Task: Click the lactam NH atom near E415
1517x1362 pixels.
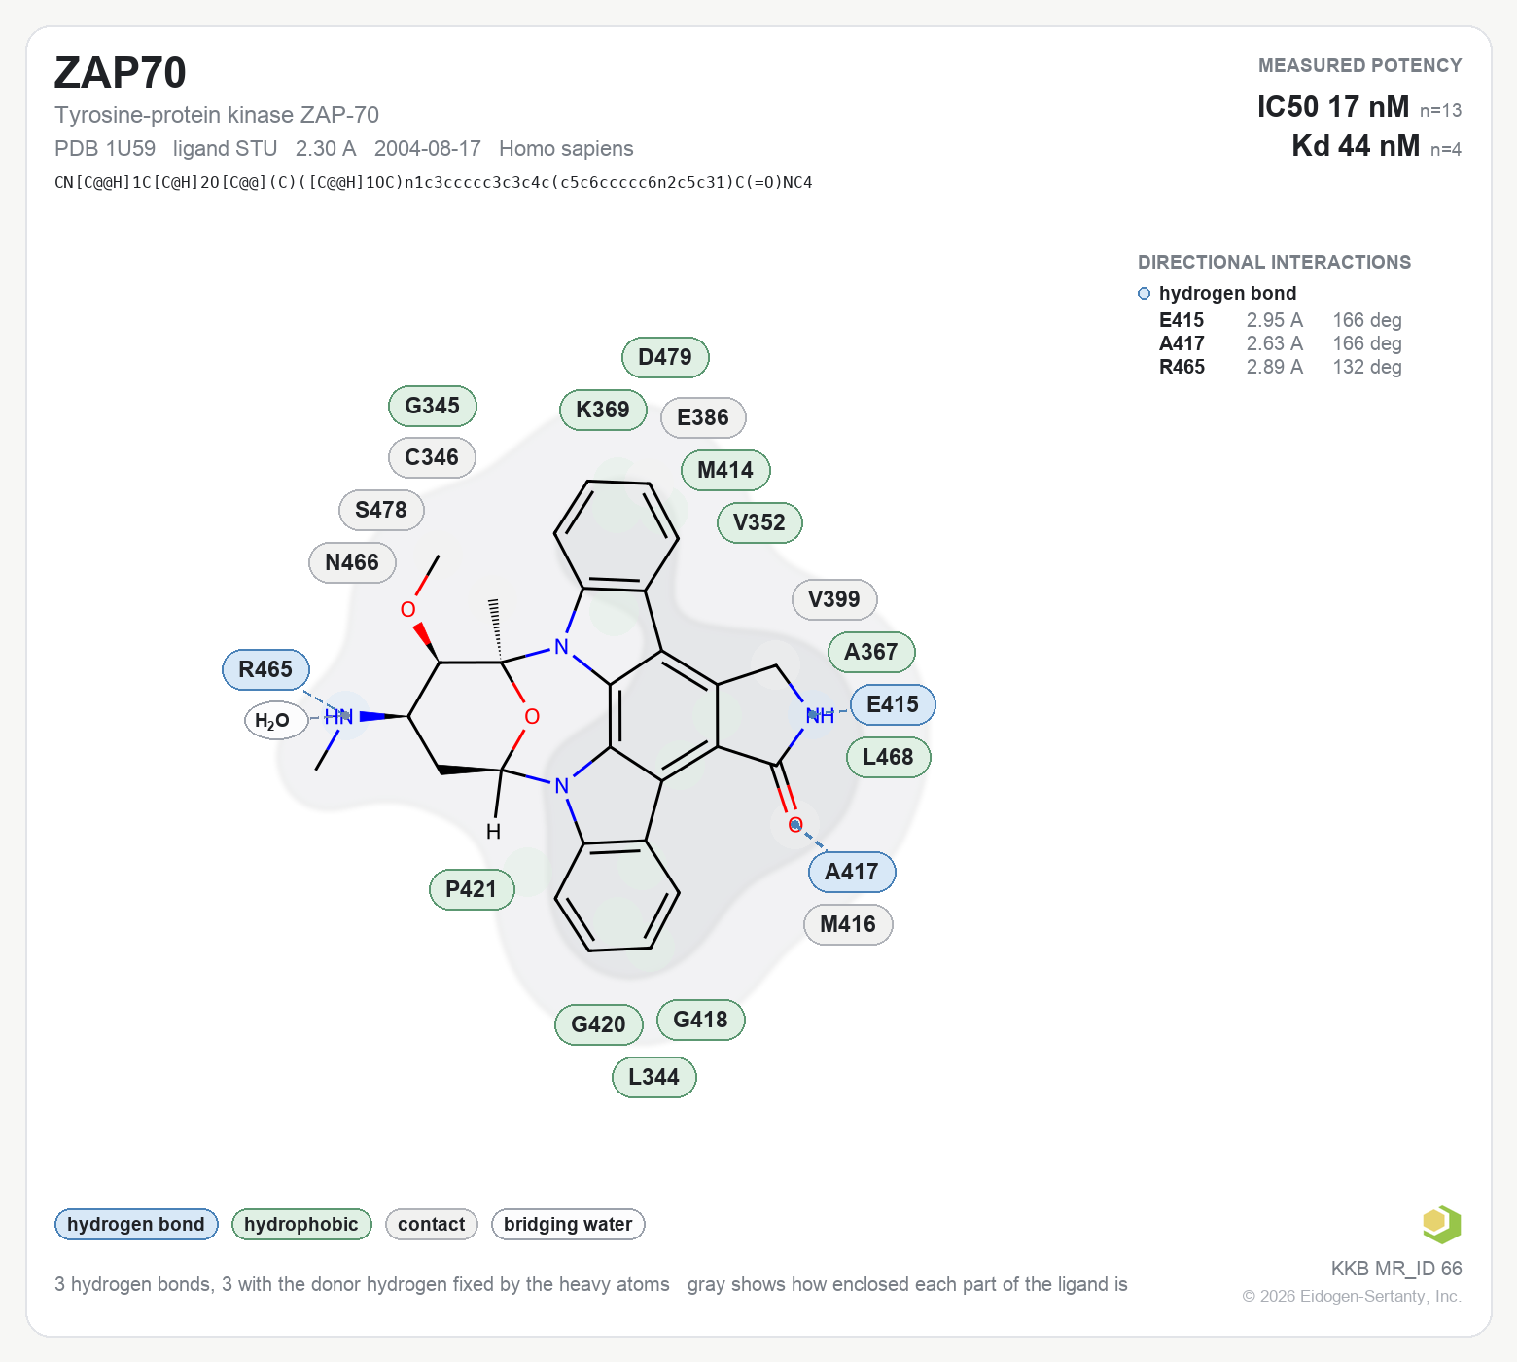Action: point(820,716)
